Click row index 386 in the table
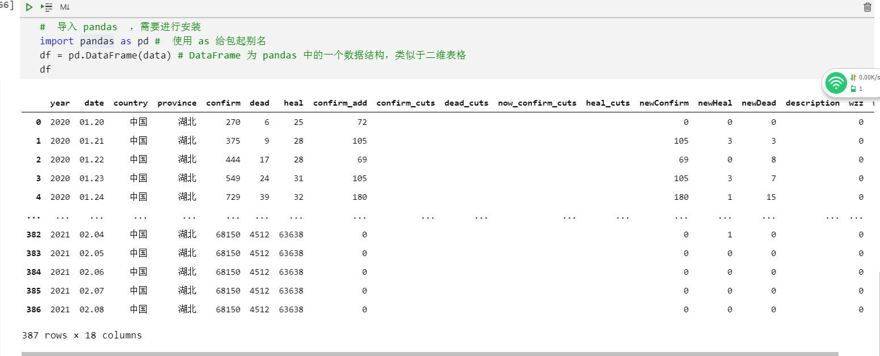 (x=34, y=309)
